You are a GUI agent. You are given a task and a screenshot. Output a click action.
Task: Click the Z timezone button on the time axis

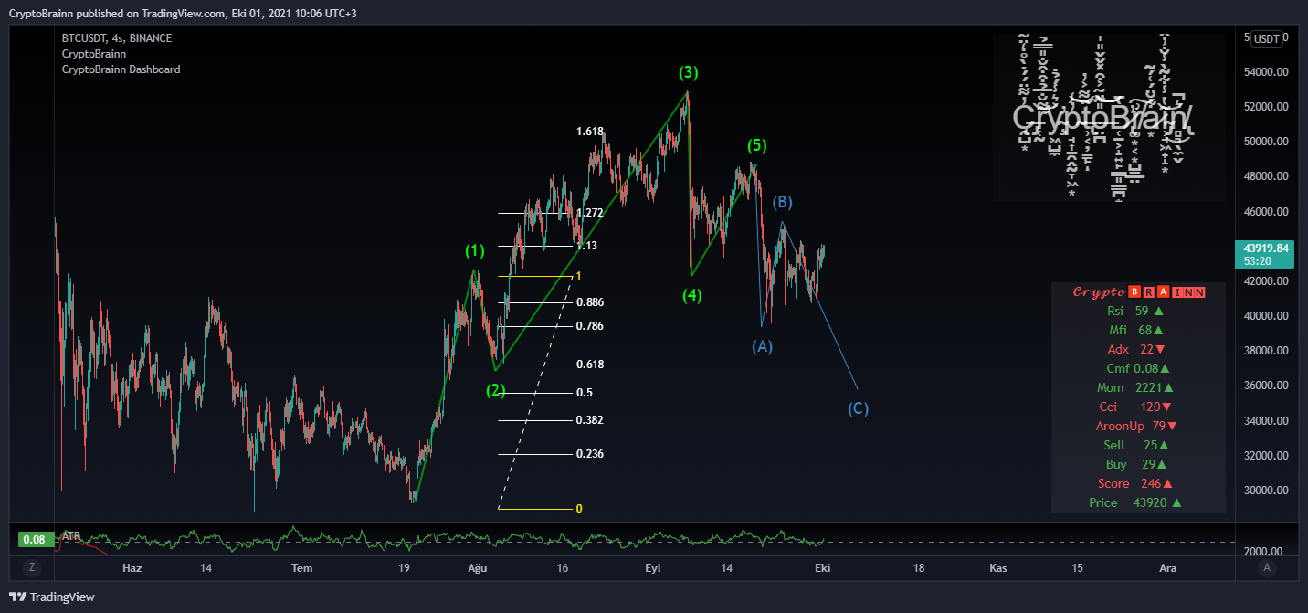click(32, 567)
